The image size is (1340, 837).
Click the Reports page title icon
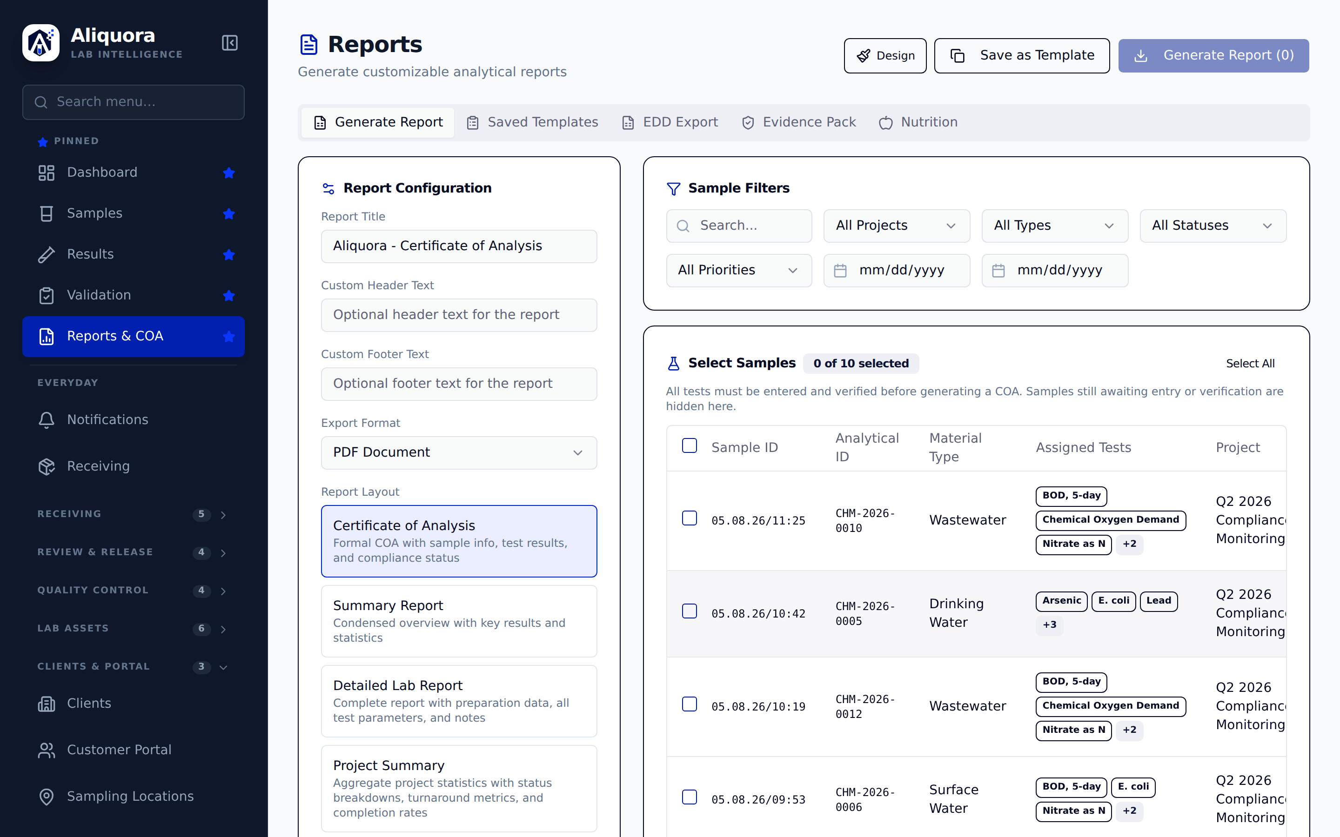coord(308,45)
